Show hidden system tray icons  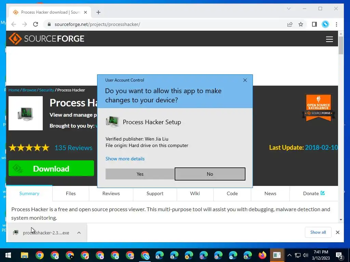[289, 255]
